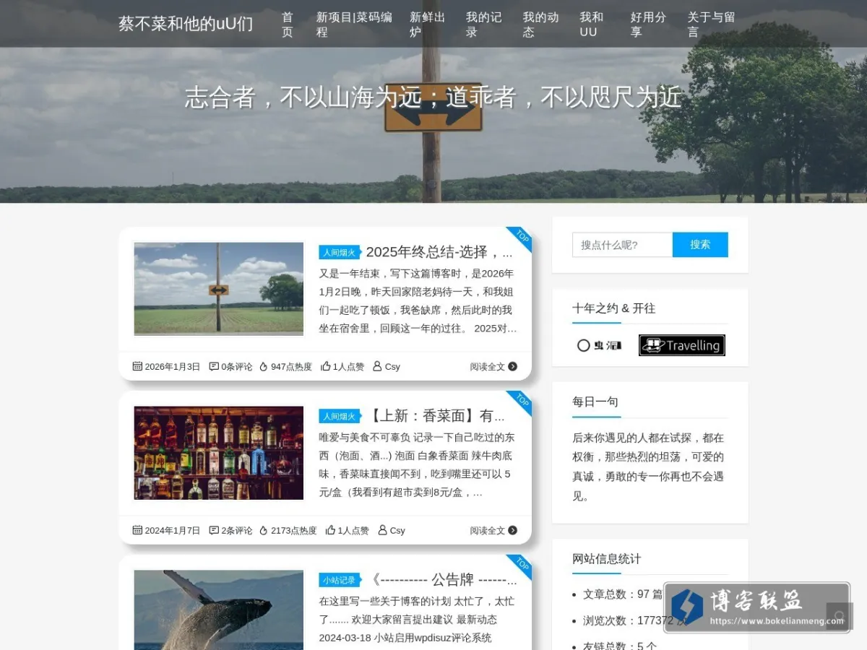Click 阅读全文 on the 2025年终总结 post
Image resolution: width=867 pixels, height=650 pixels.
click(x=488, y=367)
